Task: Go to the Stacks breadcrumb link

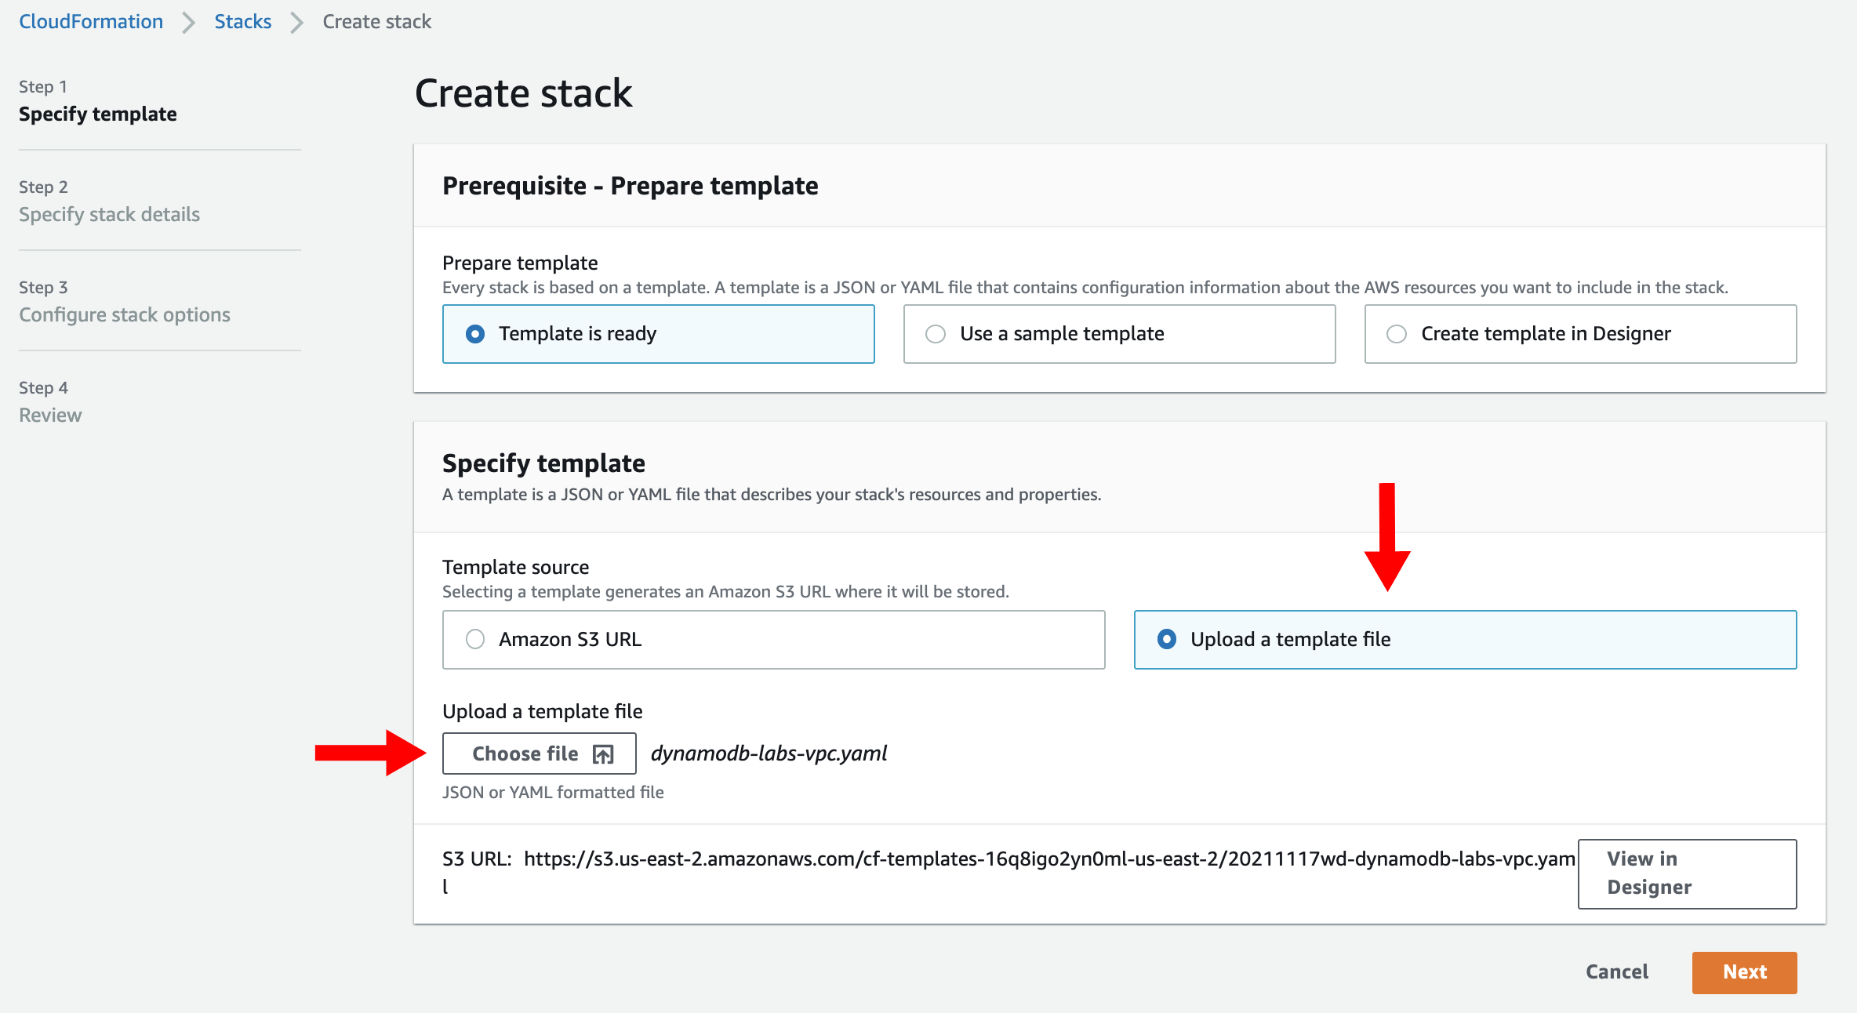Action: [x=242, y=21]
